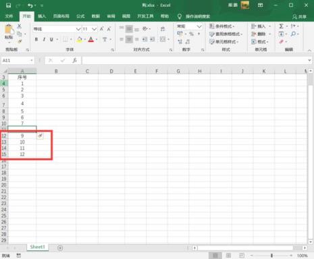Viewport: 314px width, 259px height.
Task: Open Cell Styles dropdown
Action: (x=224, y=42)
